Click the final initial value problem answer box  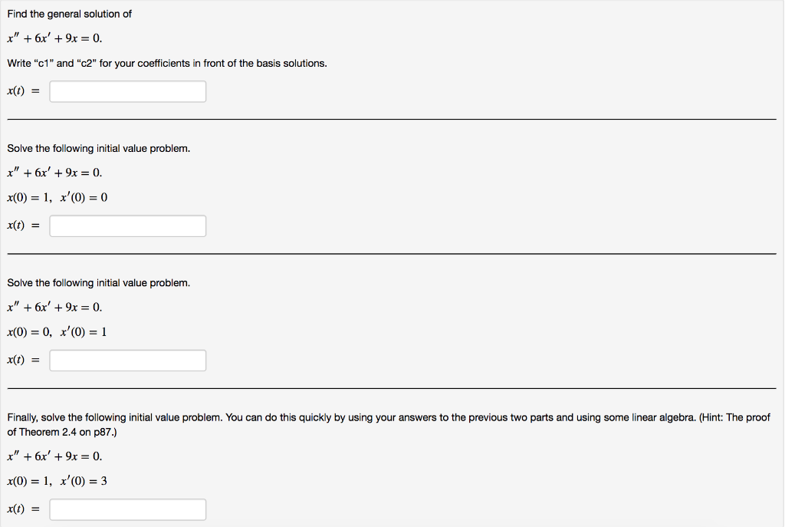tap(127, 509)
